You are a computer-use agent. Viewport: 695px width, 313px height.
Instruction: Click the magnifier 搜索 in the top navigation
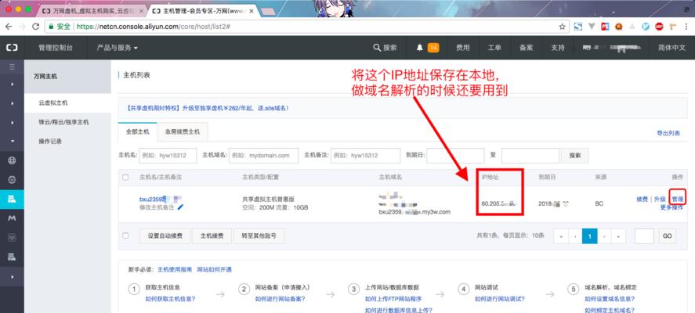(x=386, y=48)
